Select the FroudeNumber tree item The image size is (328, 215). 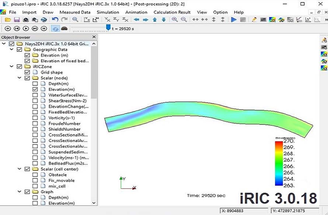point(64,123)
